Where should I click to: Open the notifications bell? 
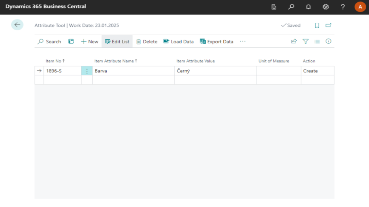(x=308, y=7)
